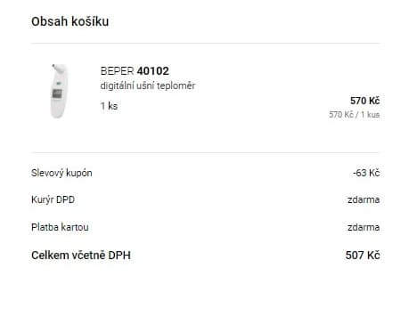
Task: Click the BEPER thermometer product thumbnail
Action: coord(59,91)
